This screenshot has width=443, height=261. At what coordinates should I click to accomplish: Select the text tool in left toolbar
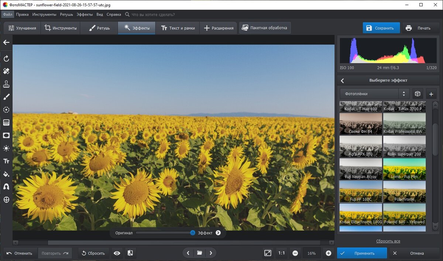(6, 161)
